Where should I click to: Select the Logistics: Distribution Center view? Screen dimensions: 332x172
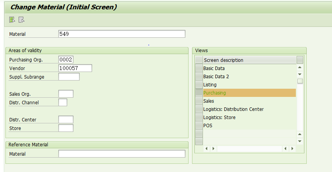250,109
